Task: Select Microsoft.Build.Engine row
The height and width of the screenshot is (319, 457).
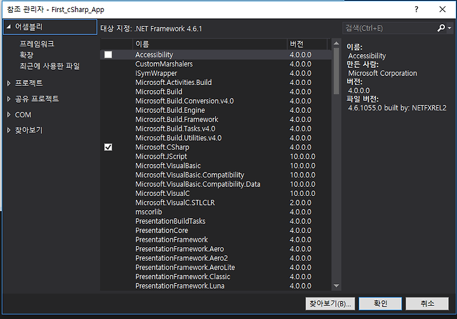Action: pos(216,110)
